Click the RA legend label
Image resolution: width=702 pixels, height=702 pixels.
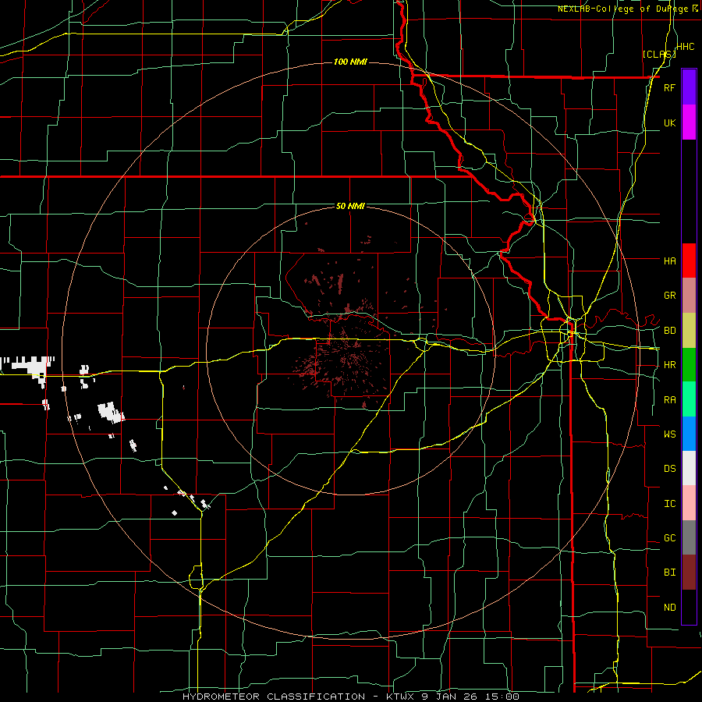pos(669,399)
